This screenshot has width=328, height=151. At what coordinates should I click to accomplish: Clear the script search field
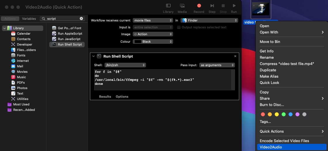(x=81, y=19)
